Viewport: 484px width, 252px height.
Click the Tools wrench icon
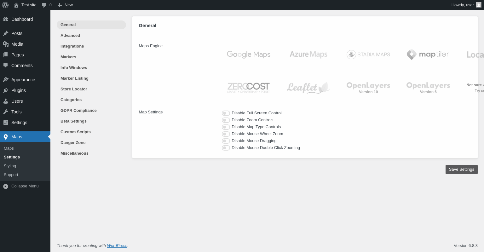point(6,112)
